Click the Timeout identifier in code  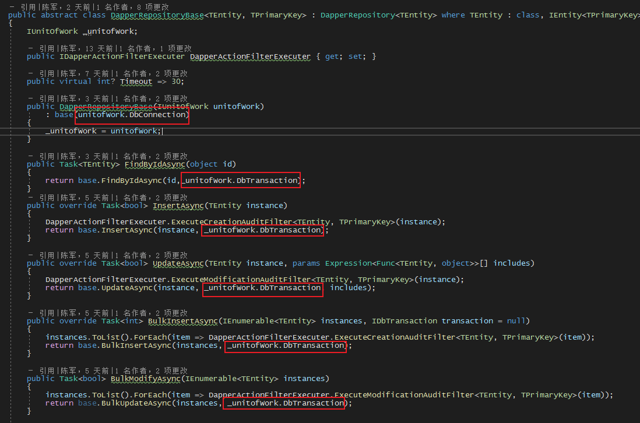(136, 81)
